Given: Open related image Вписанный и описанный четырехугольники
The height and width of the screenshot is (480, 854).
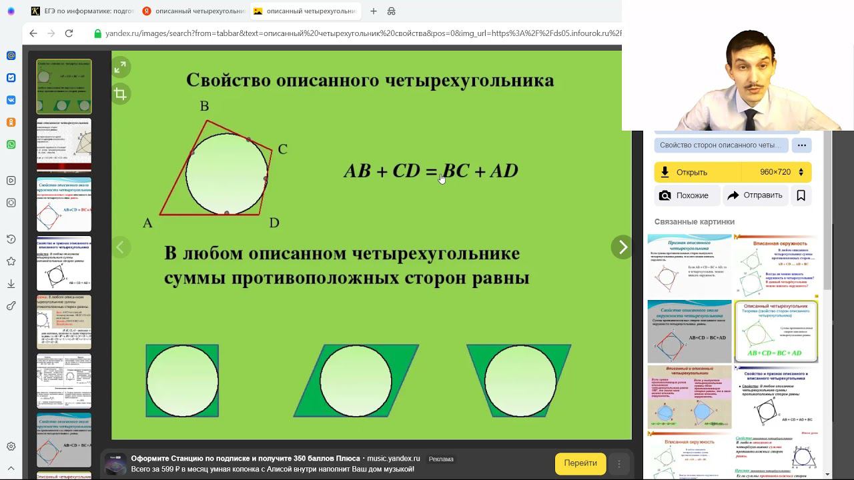Looking at the screenshot, I should [690, 397].
